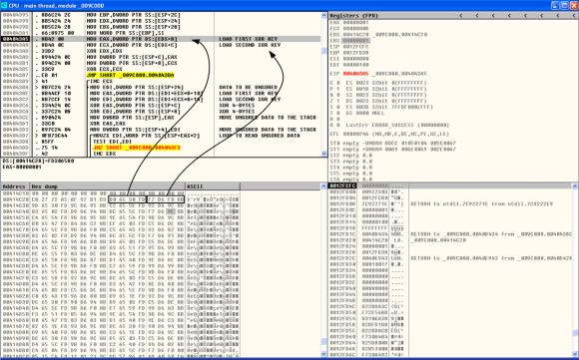Viewport: 579px width, 360px height.
Task: Click the LastErr ERROR_SUCCESS line
Action: pos(390,125)
